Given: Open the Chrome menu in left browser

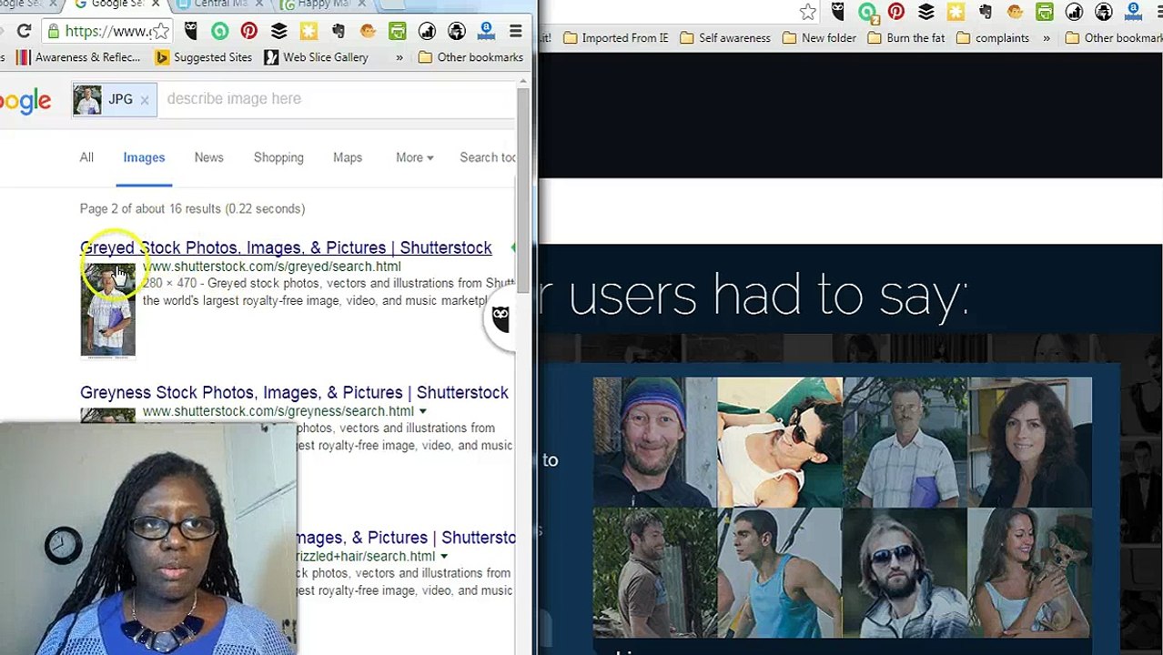Looking at the screenshot, I should [x=515, y=31].
